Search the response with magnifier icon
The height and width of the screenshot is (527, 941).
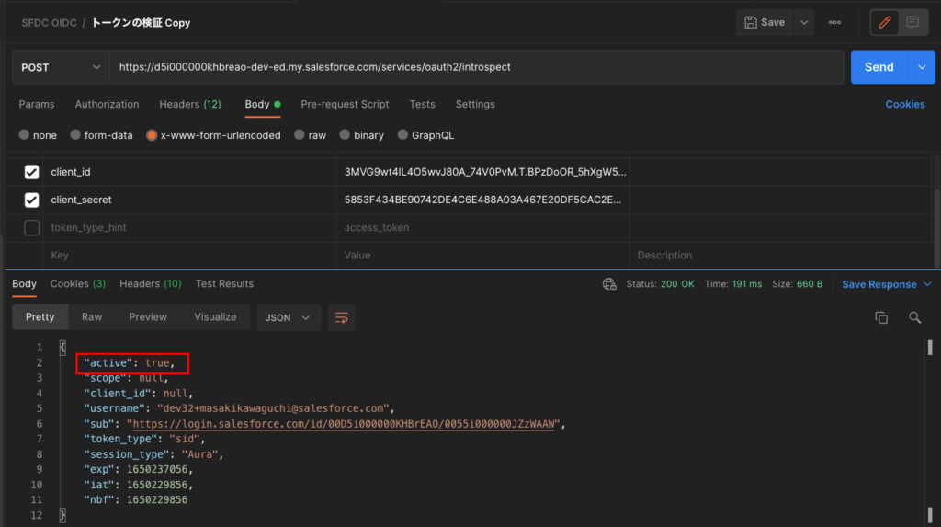click(914, 317)
